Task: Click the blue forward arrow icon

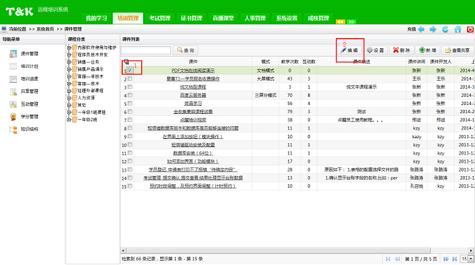Action: tap(433, 29)
